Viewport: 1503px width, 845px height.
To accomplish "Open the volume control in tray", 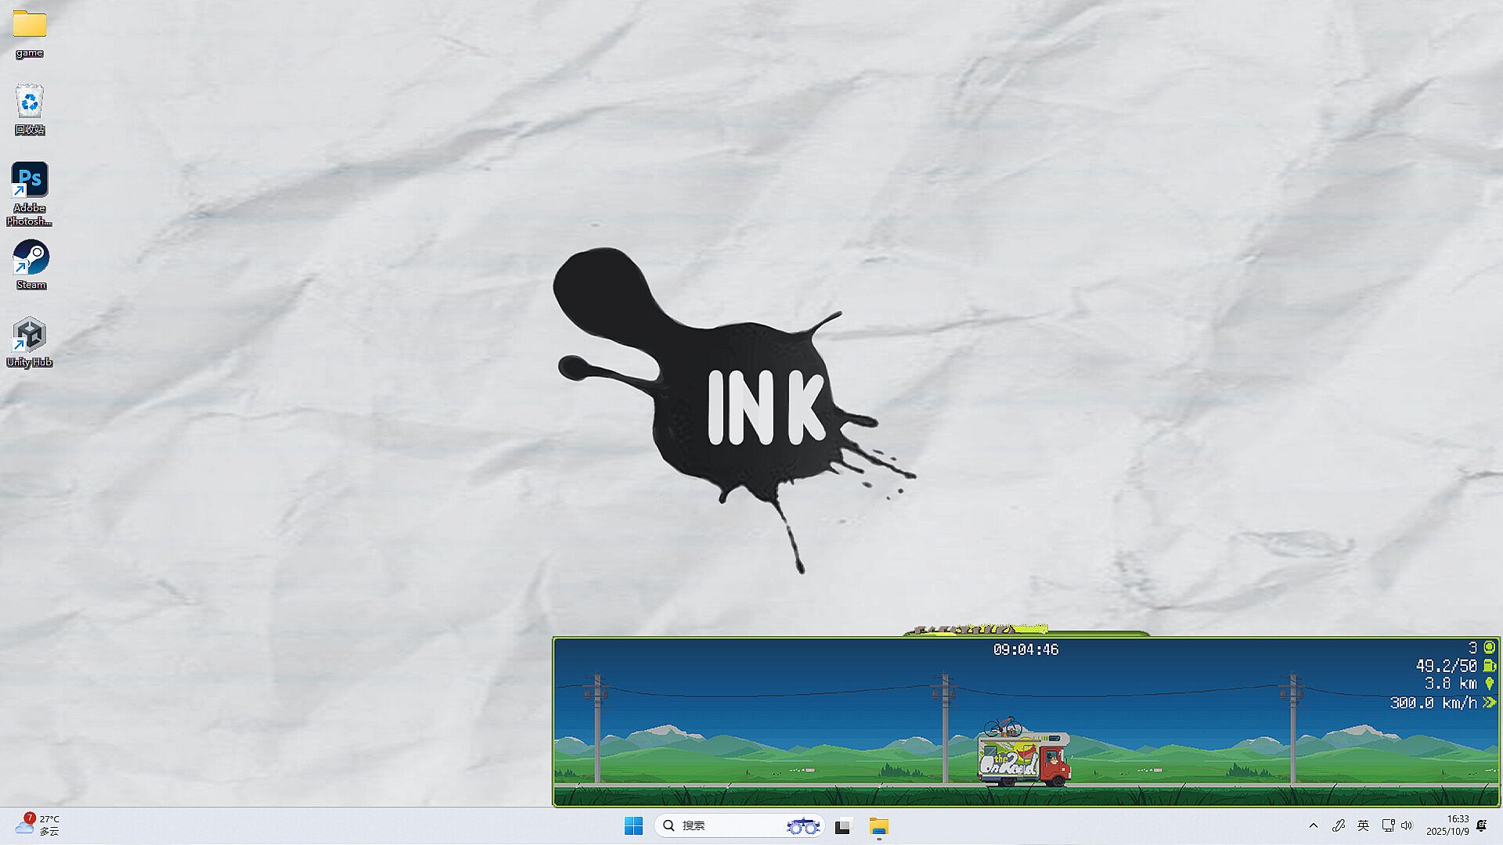I will point(1407,825).
